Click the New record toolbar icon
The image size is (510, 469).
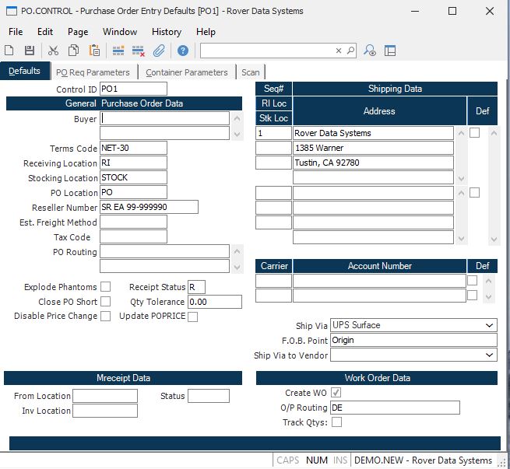pyautogui.click(x=11, y=51)
